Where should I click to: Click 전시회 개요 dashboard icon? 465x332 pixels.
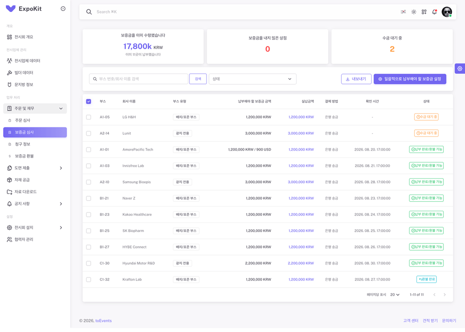[10, 37]
